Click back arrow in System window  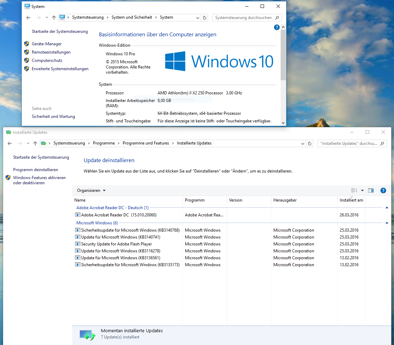(28, 18)
